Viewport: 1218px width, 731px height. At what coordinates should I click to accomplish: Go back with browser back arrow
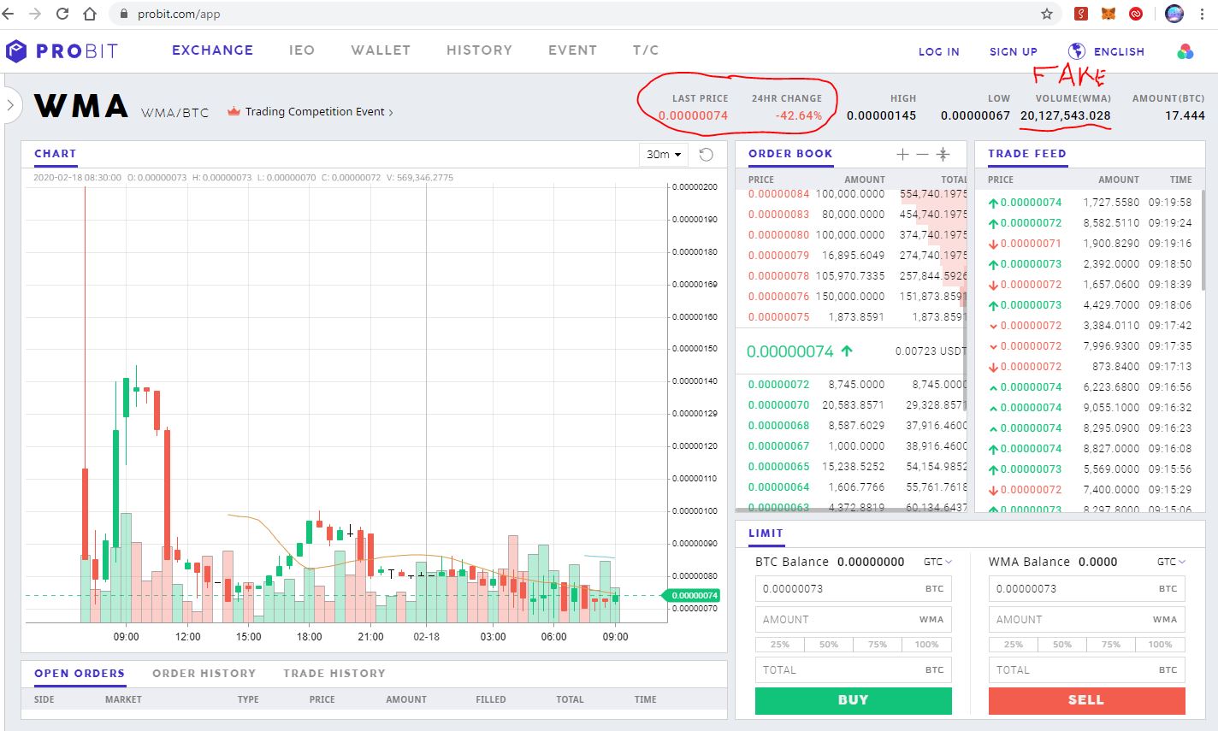9,14
